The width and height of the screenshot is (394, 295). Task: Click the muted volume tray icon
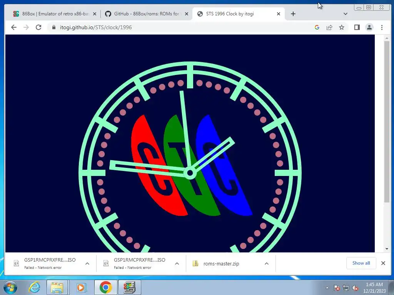(x=355, y=288)
